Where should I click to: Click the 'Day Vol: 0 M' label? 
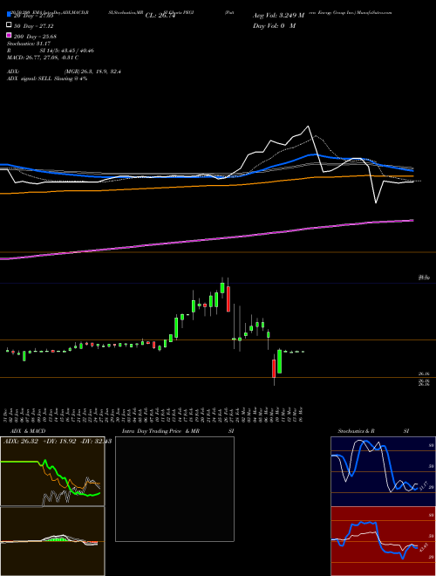coord(274,25)
